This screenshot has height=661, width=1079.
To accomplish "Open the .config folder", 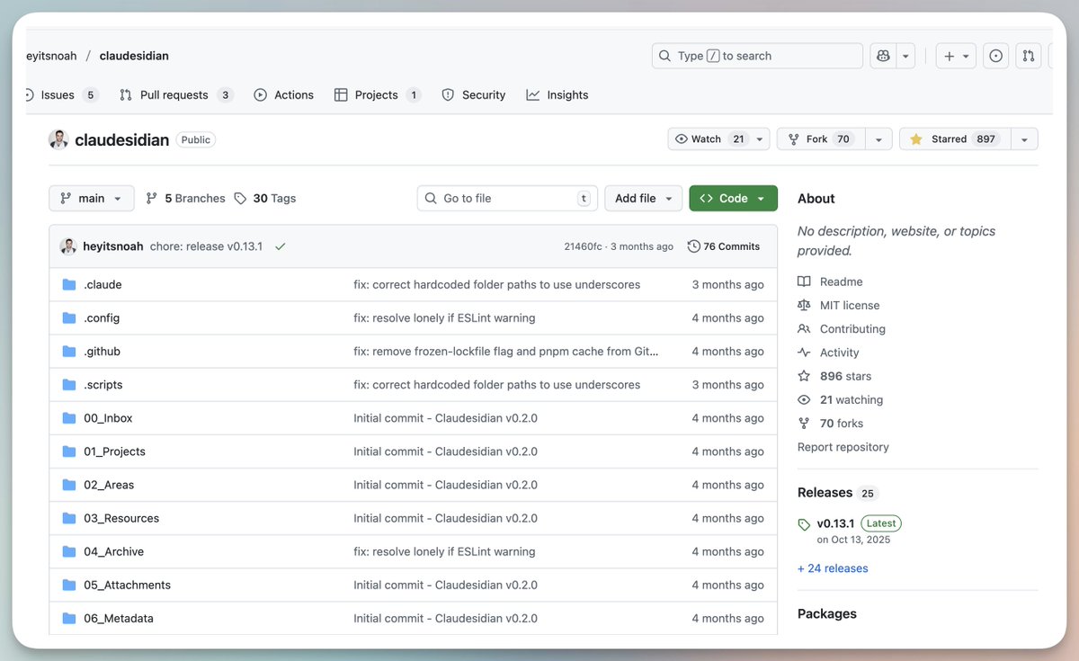I will [x=102, y=318].
